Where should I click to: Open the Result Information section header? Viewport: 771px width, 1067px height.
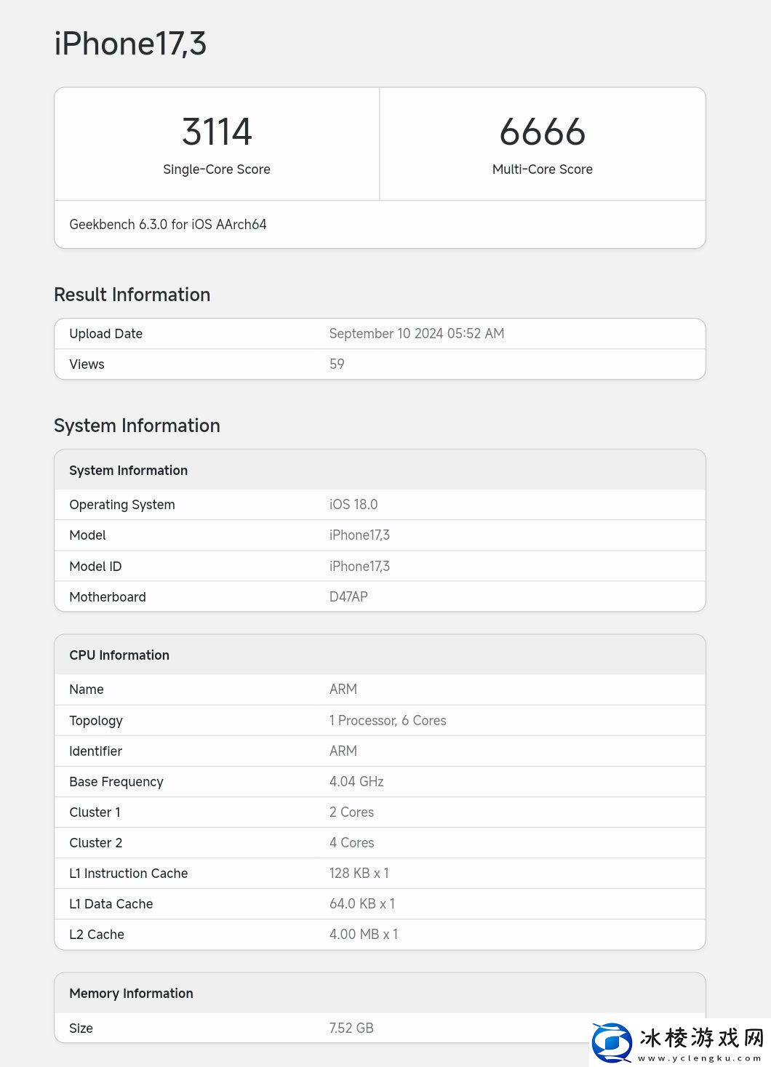[132, 295]
